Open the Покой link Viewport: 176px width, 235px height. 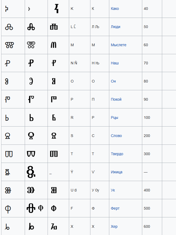pos(116,99)
